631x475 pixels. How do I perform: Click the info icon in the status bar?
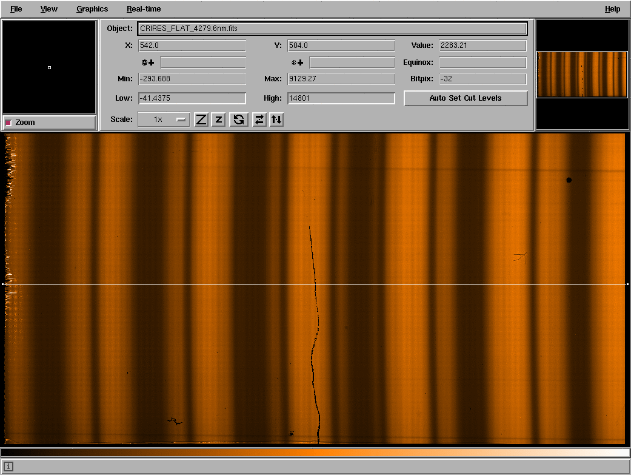point(8,467)
